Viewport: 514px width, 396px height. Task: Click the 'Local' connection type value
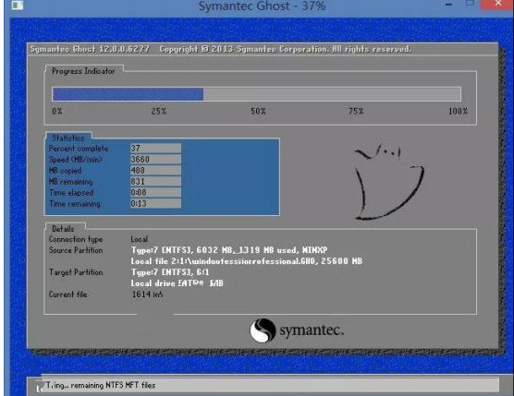point(140,239)
